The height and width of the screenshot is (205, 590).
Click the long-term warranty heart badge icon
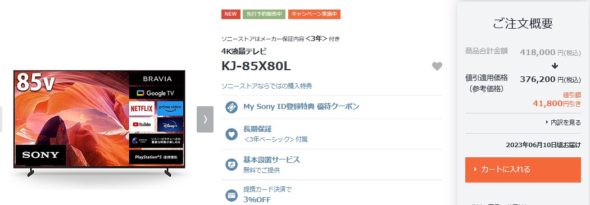tap(232, 134)
